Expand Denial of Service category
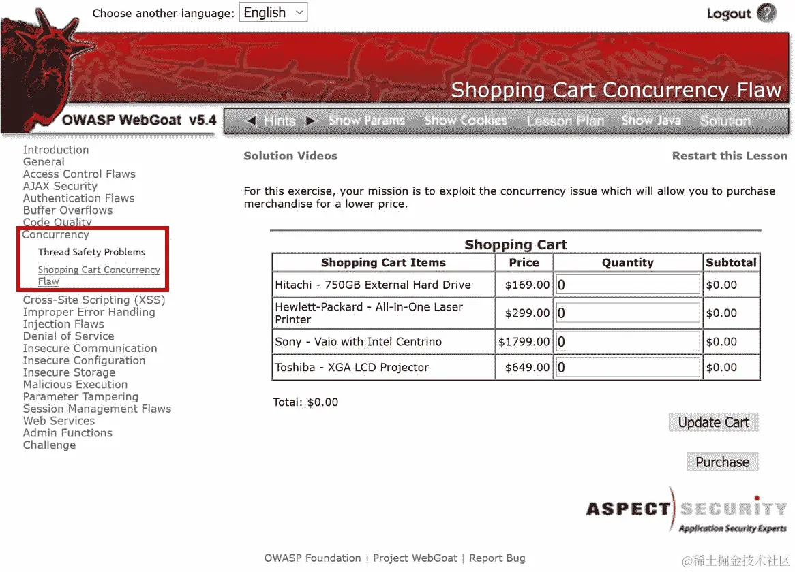Screen dimensions: 795x572 pos(68,336)
